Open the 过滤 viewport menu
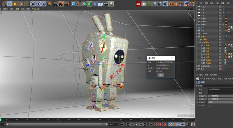The width and height of the screenshot is (233, 128). pyautogui.click(x=23, y=9)
